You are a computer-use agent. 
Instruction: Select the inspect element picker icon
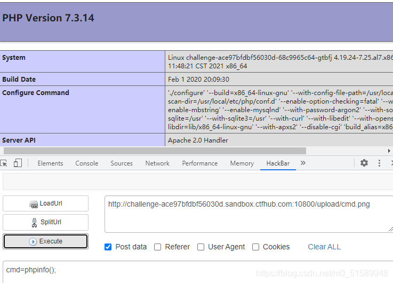pyautogui.click(x=4, y=163)
